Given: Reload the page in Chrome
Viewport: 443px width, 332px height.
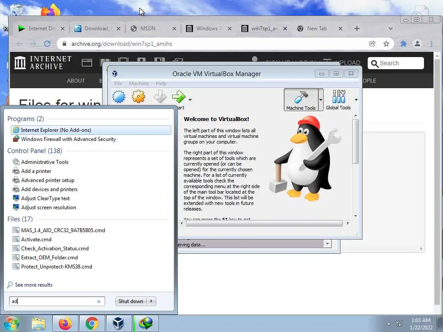Looking at the screenshot, I should pyautogui.click(x=47, y=44).
